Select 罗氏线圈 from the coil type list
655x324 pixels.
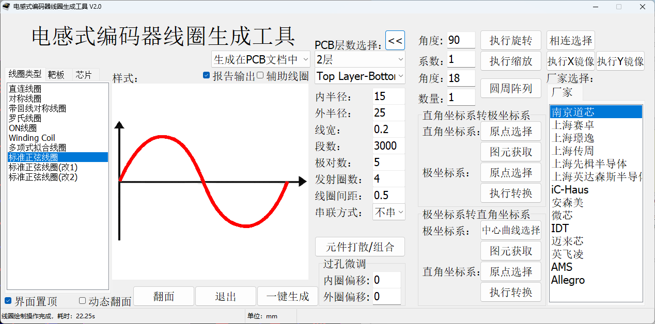31,118
